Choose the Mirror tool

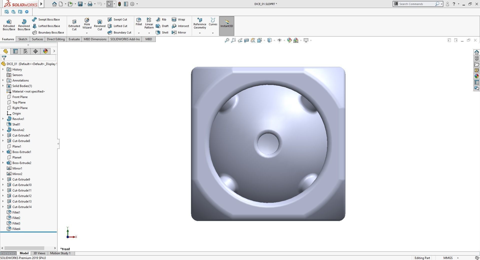coord(179,32)
